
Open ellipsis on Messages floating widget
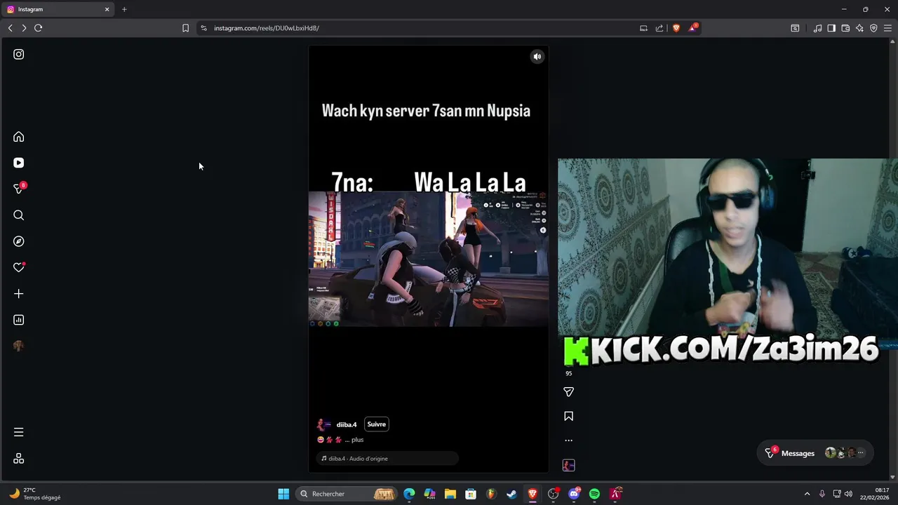[861, 453]
